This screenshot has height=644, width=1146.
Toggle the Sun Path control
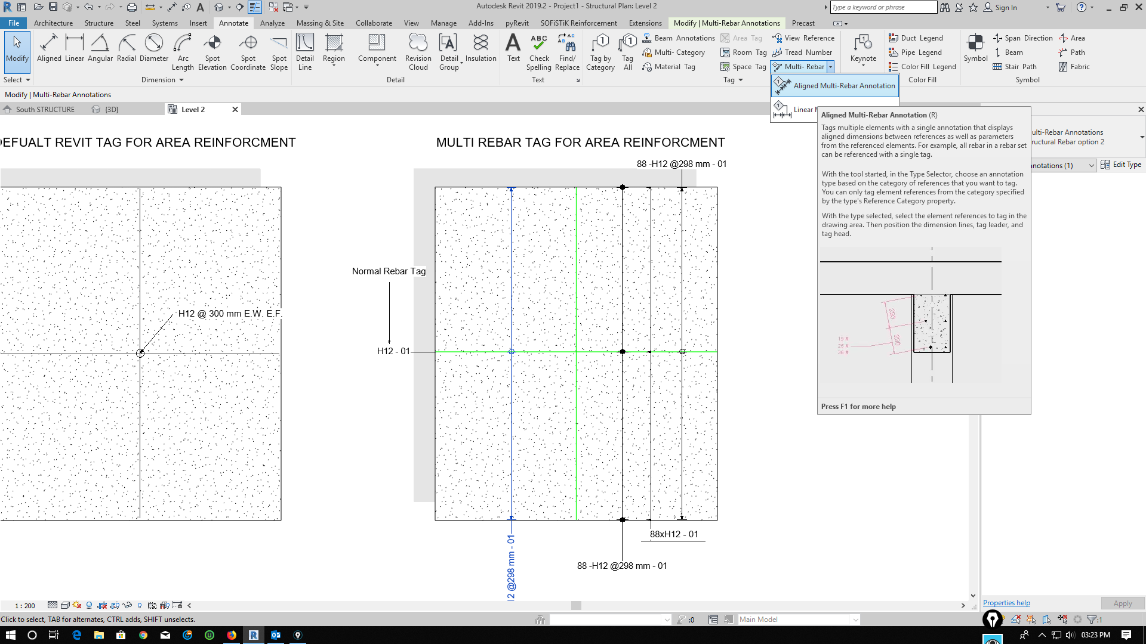tap(77, 605)
